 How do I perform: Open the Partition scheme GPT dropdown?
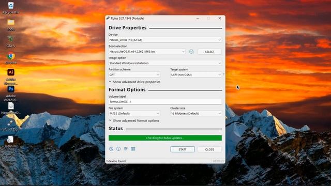(134, 74)
